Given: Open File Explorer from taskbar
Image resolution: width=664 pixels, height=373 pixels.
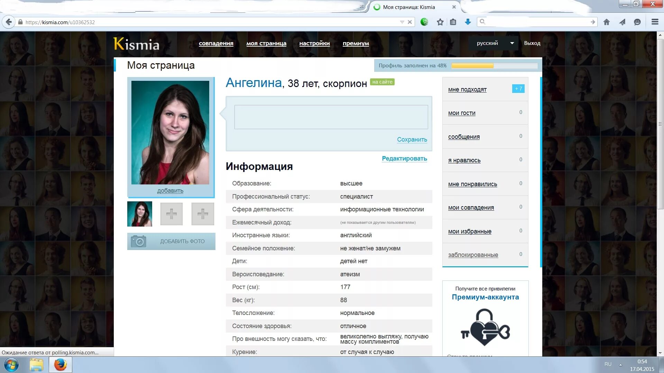Looking at the screenshot, I should point(36,365).
